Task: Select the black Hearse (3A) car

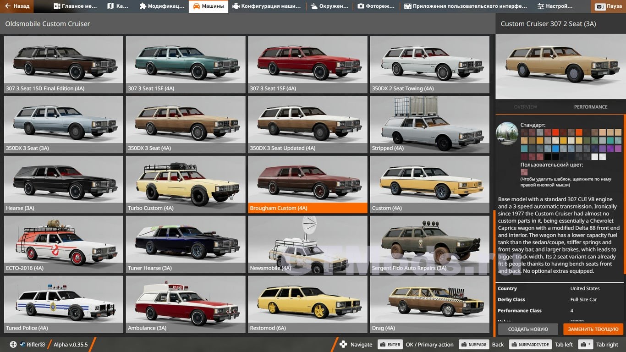Action: (x=63, y=185)
